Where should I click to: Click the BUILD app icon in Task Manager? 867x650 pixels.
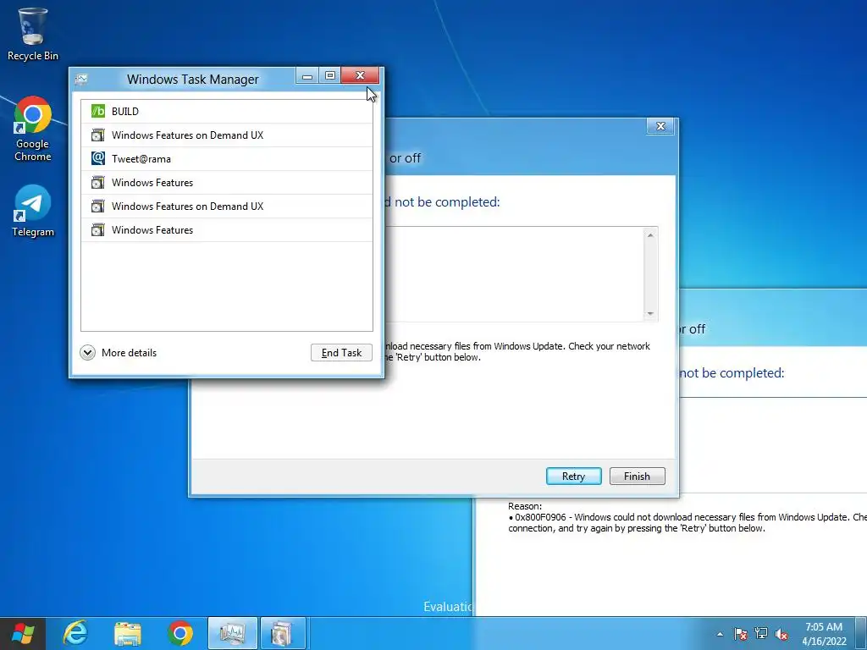pyautogui.click(x=98, y=111)
